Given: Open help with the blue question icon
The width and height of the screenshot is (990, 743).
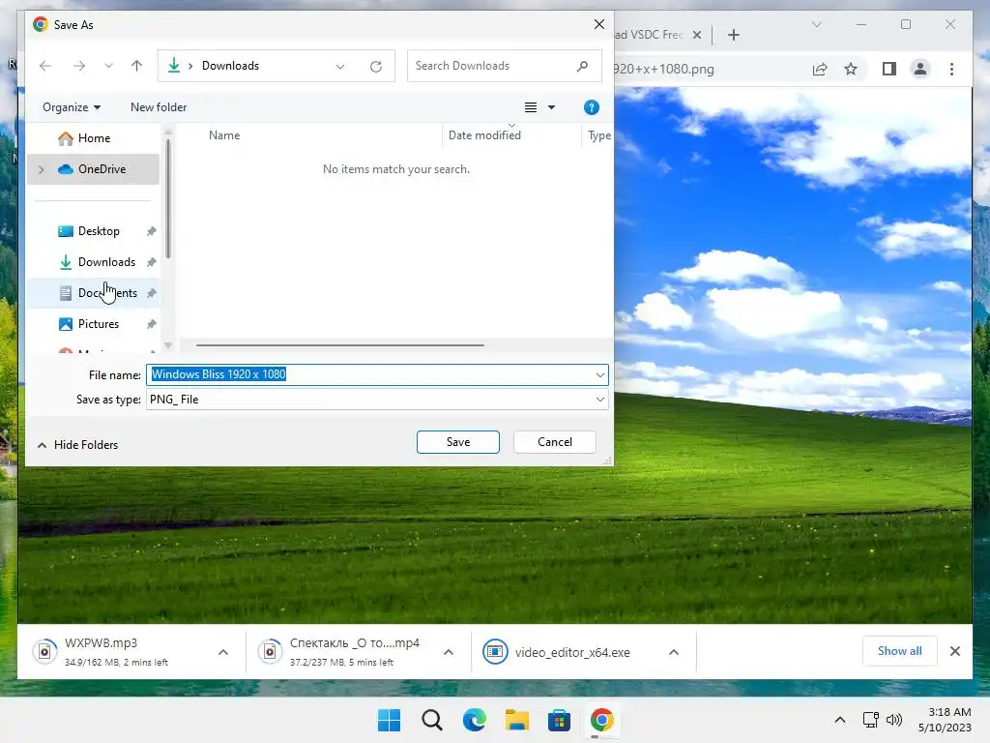Looking at the screenshot, I should pyautogui.click(x=591, y=107).
